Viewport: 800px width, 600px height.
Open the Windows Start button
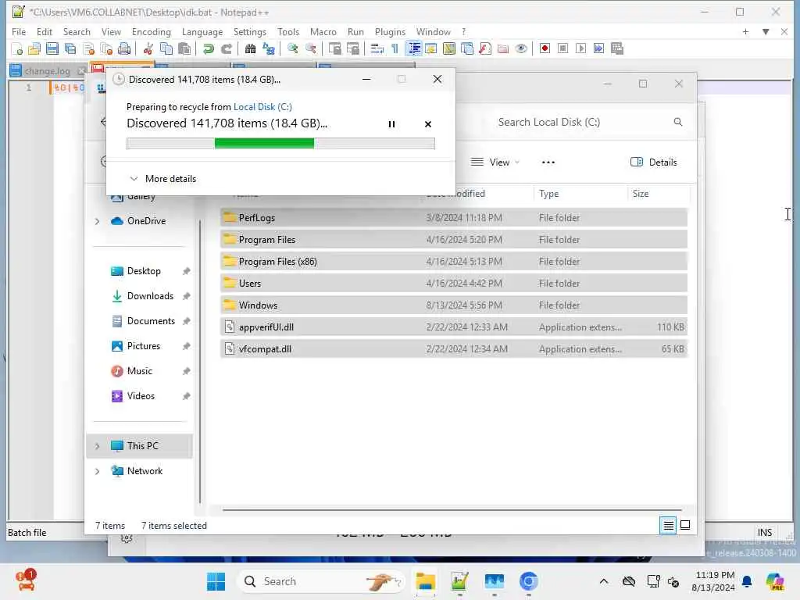pyautogui.click(x=216, y=581)
